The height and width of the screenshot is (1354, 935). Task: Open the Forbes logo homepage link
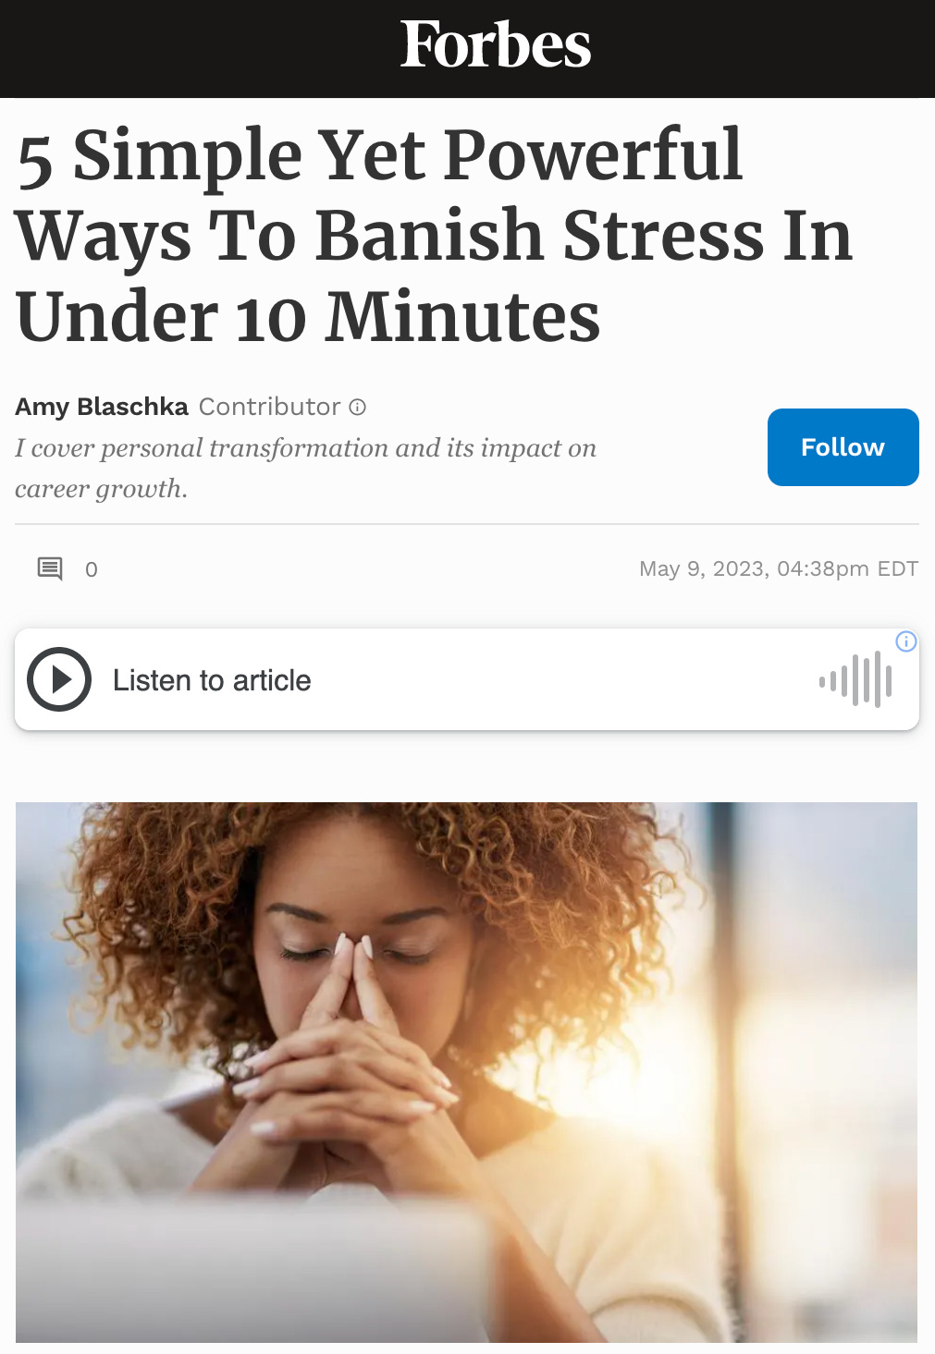[x=496, y=45]
